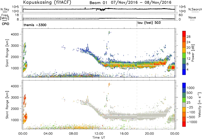Click the '00:00' time label at the left
The image size is (202, 139).
(x=23, y=134)
